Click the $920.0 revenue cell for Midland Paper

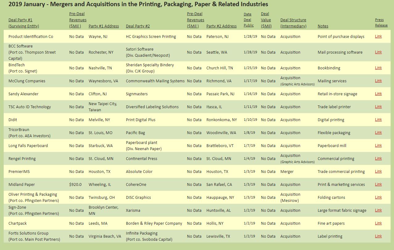click(x=76, y=185)
